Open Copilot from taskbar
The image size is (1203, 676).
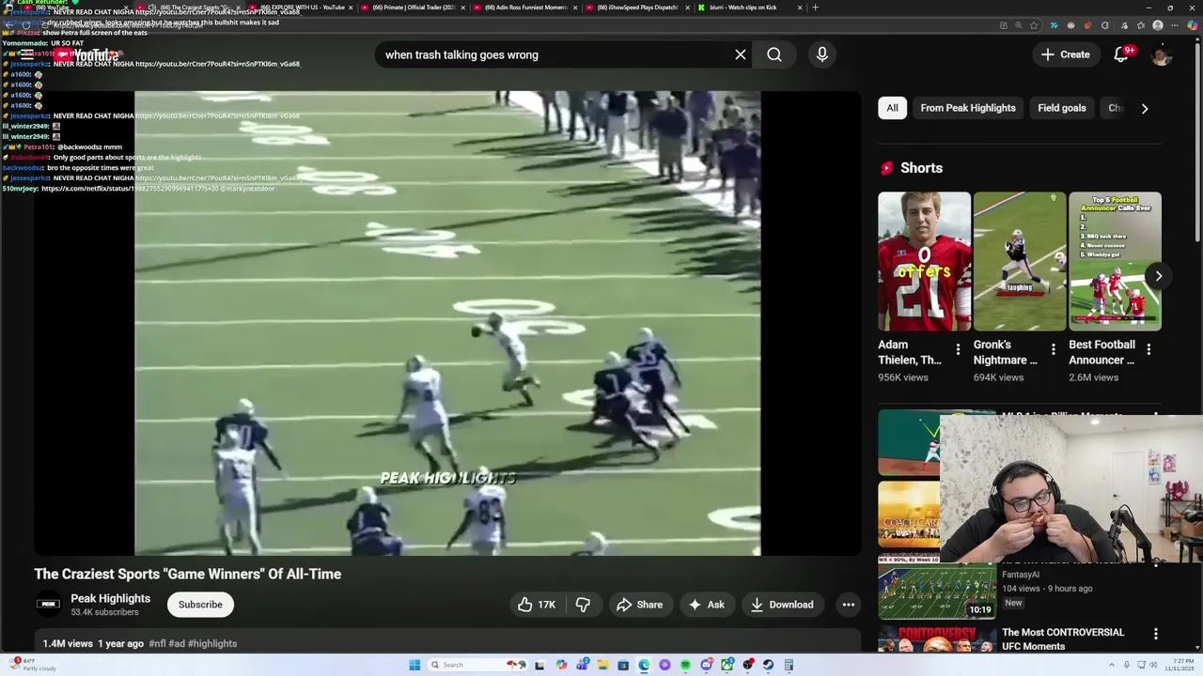tap(561, 665)
